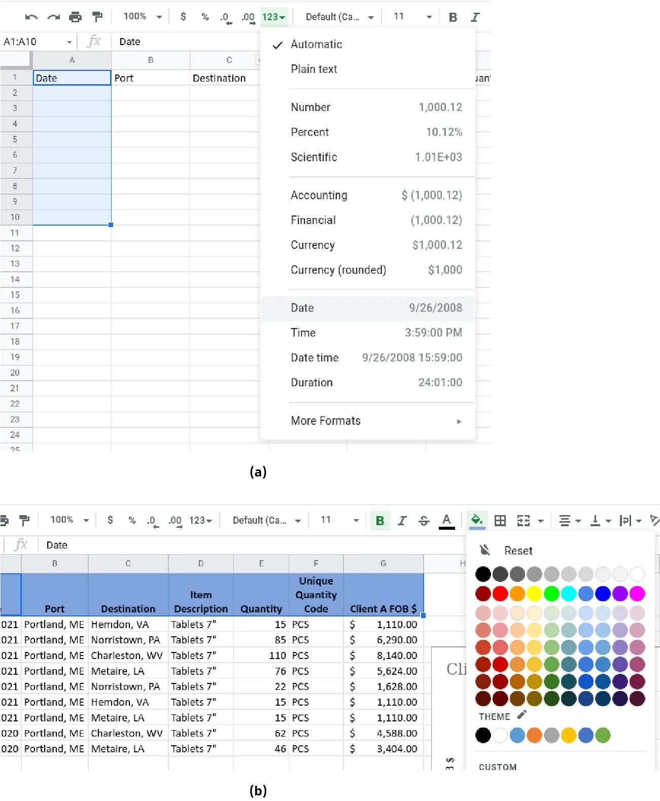660x801 pixels.
Task: Click the Redo arrow icon
Action: coord(53,17)
